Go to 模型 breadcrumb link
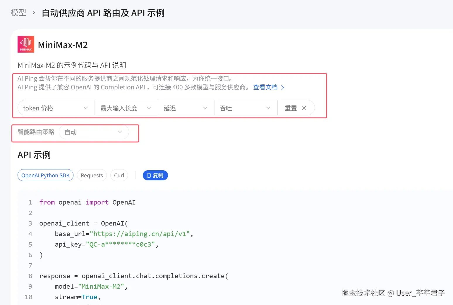The height and width of the screenshot is (305, 453). pyautogui.click(x=18, y=13)
